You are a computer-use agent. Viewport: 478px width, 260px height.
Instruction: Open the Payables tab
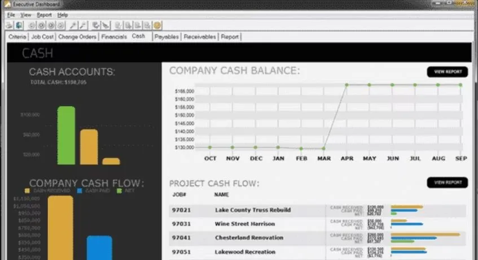(166, 37)
